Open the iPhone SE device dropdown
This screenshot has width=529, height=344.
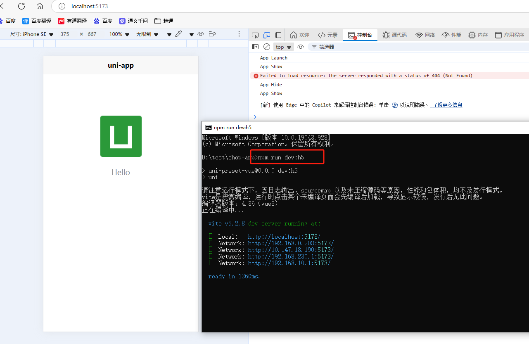(31, 34)
